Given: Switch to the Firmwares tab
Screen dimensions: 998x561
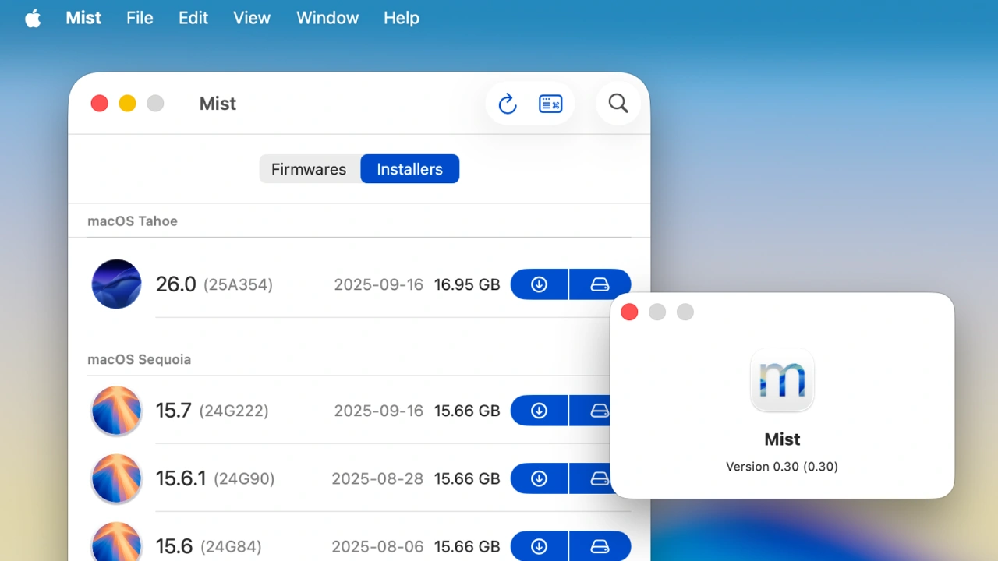Looking at the screenshot, I should (309, 169).
